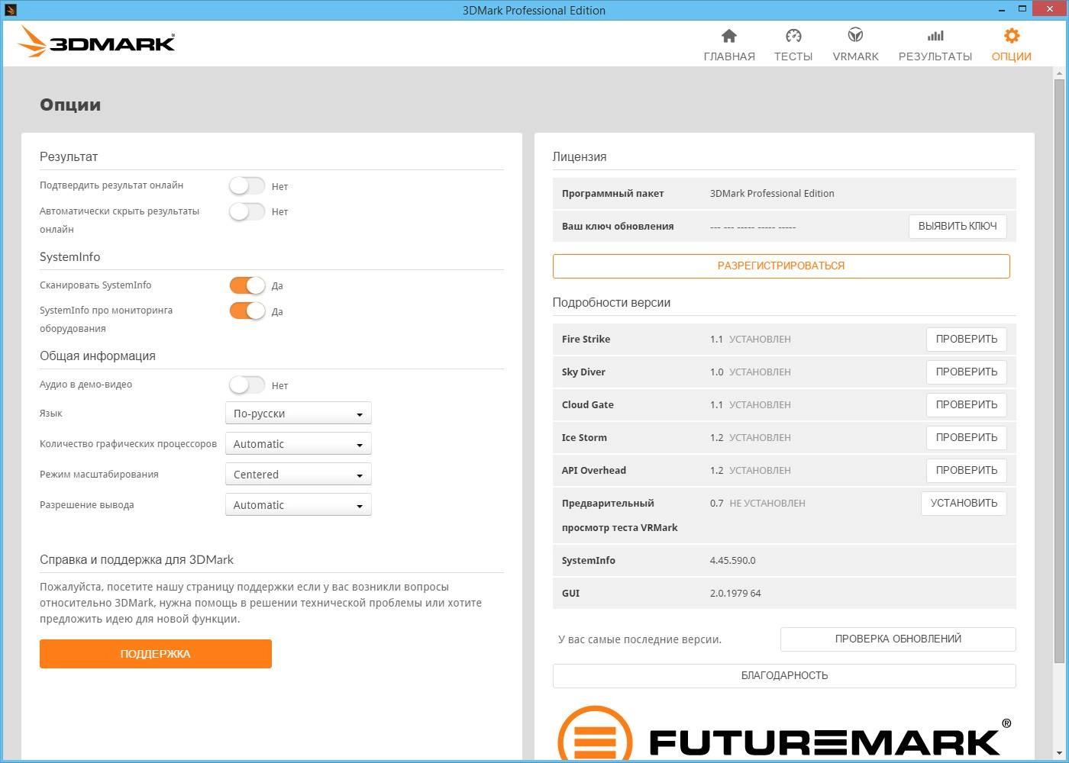This screenshot has height=763, width=1069.
Task: Turn off SystemInfo hardware monitoring toggle
Action: click(x=247, y=311)
